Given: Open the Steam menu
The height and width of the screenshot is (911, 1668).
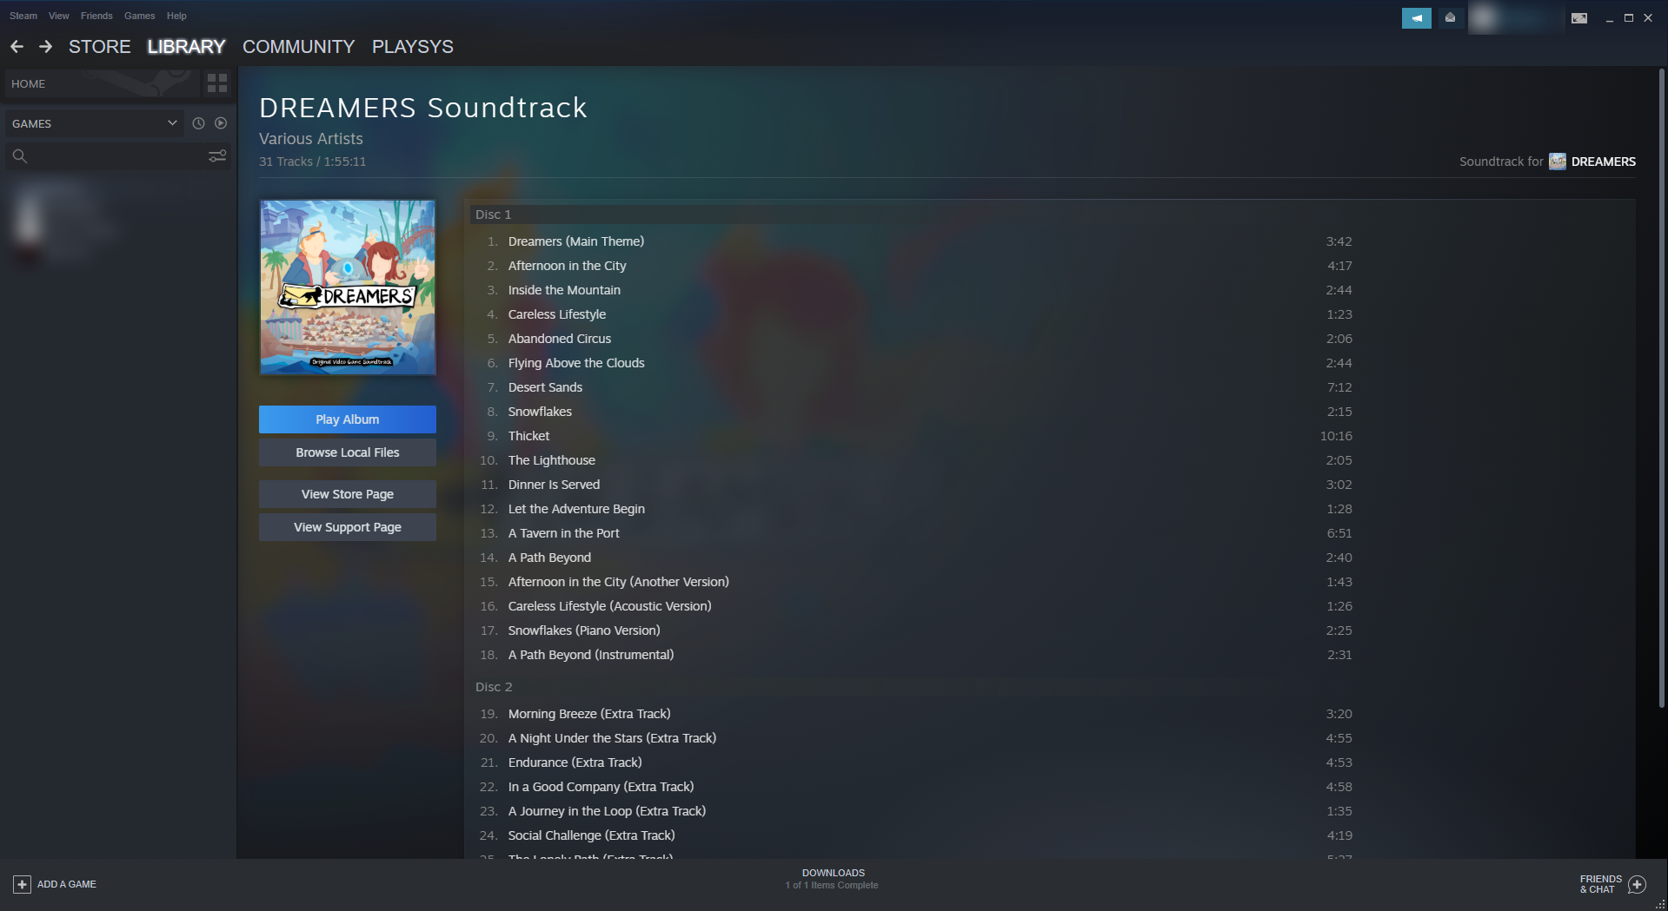Looking at the screenshot, I should pyautogui.click(x=23, y=16).
